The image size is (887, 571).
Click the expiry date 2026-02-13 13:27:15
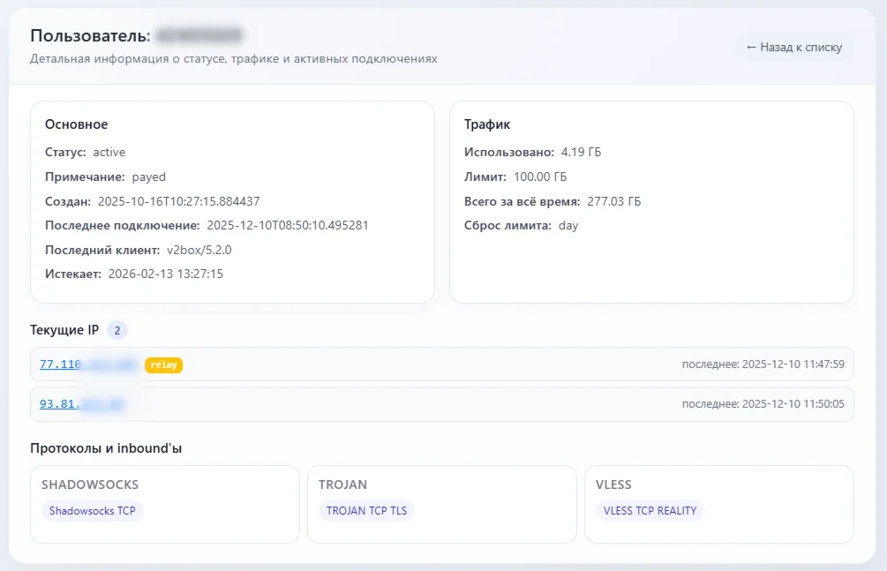point(165,274)
